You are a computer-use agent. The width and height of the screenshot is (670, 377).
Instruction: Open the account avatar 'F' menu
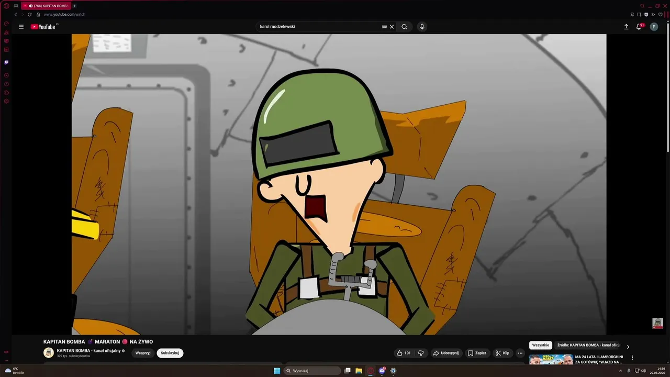point(654,27)
